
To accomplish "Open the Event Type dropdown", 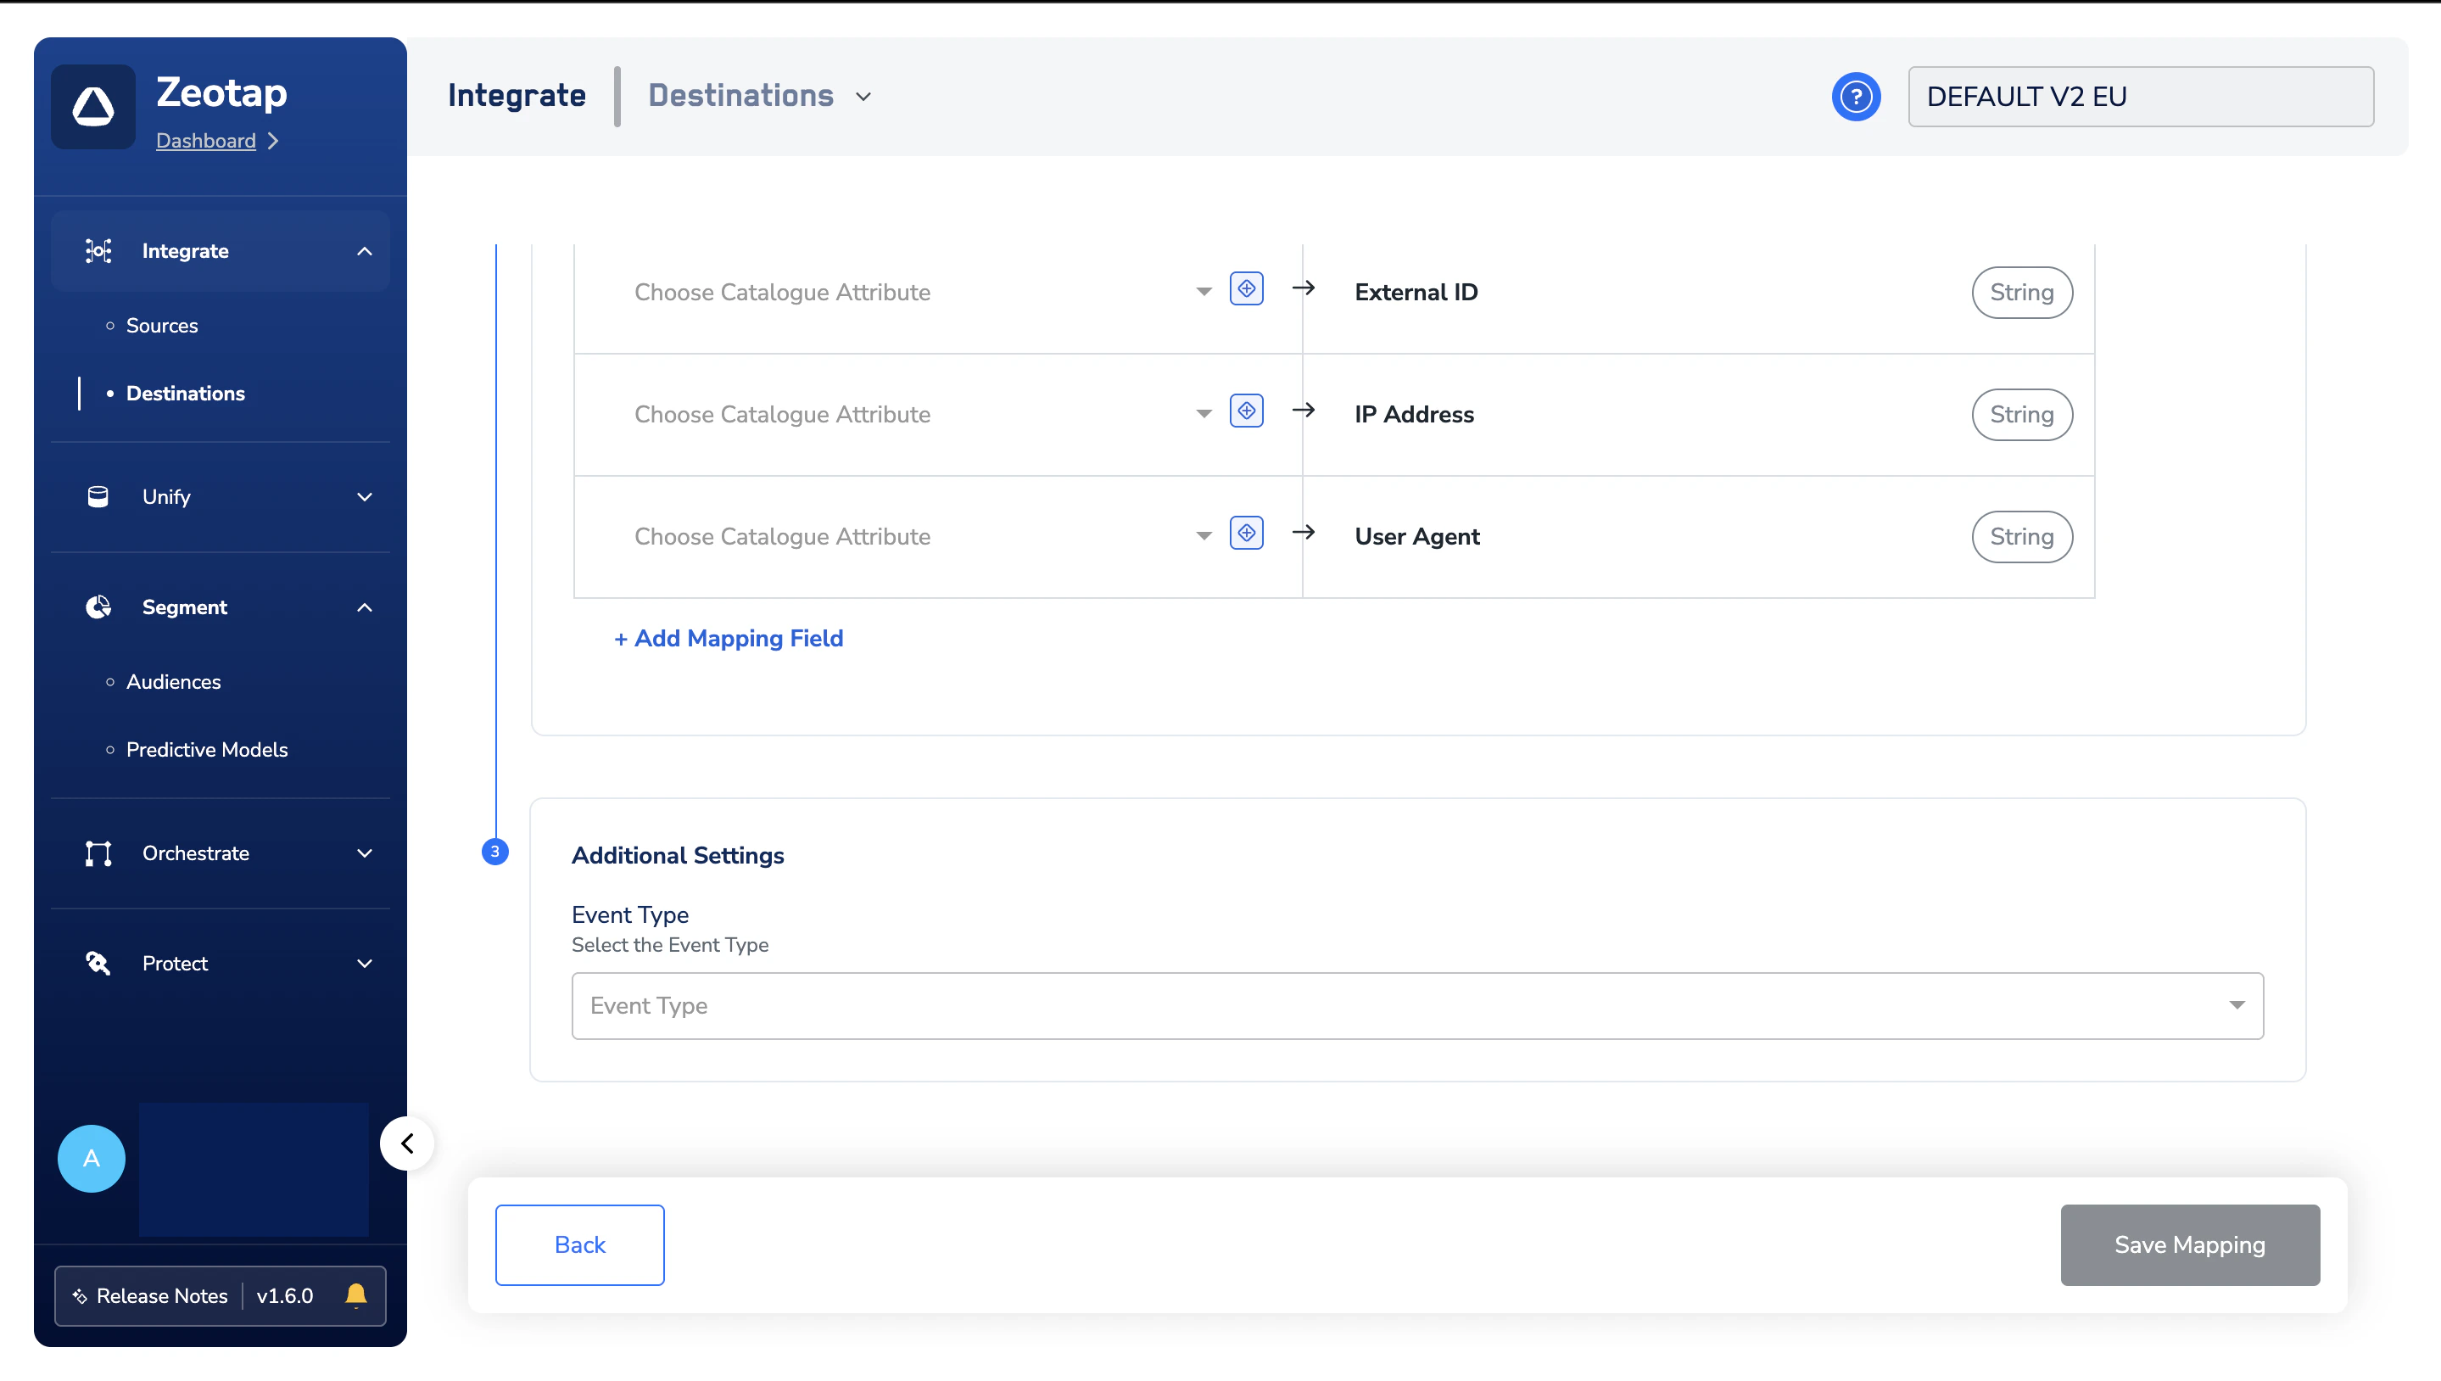I will click(x=1416, y=1005).
